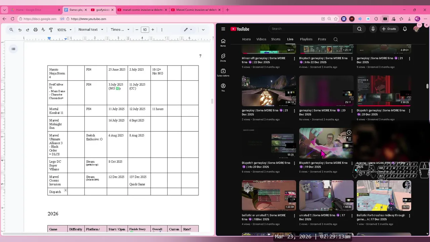Open Dispatch gameplay 20 Dec 3:50:28 thumbnail
This screenshot has width=430, height=242.
[384, 91]
